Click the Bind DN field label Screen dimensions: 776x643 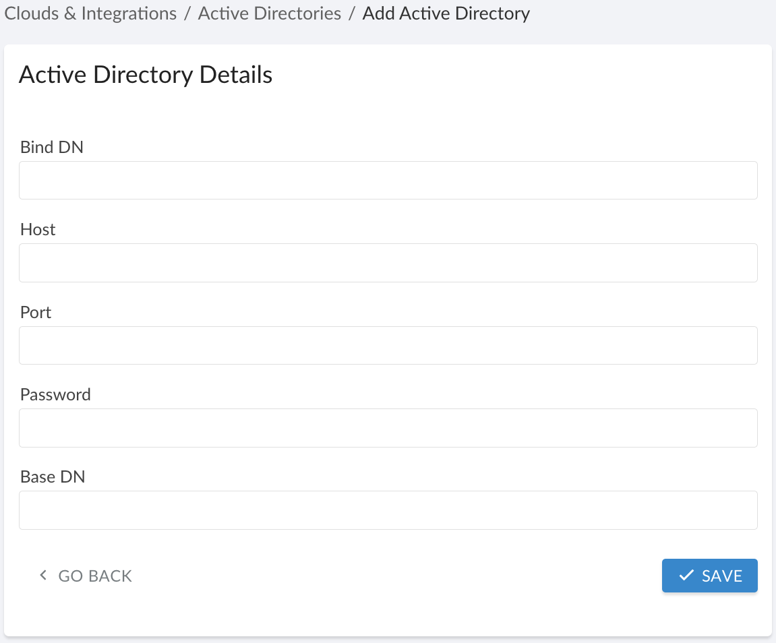point(51,147)
